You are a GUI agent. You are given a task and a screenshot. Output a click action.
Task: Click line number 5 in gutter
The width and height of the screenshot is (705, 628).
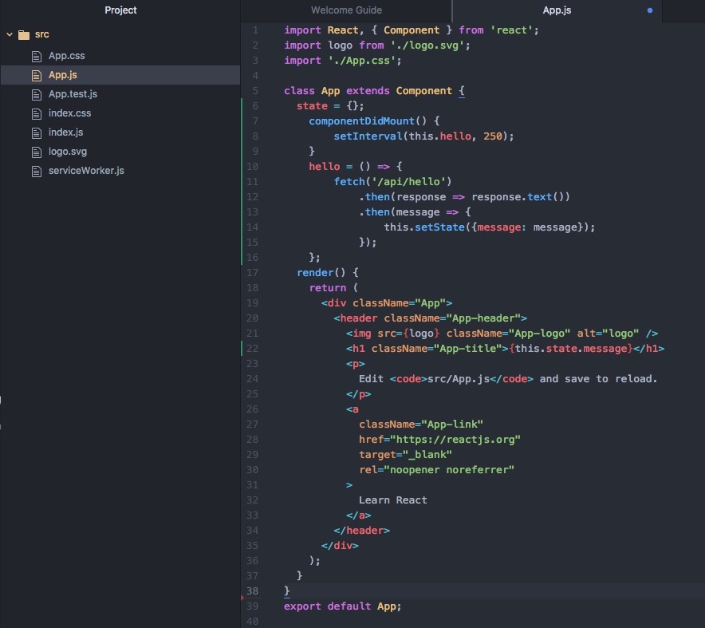[x=255, y=91]
